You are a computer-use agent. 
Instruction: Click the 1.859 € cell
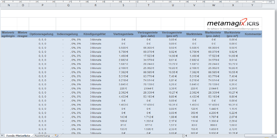(x=214, y=129)
